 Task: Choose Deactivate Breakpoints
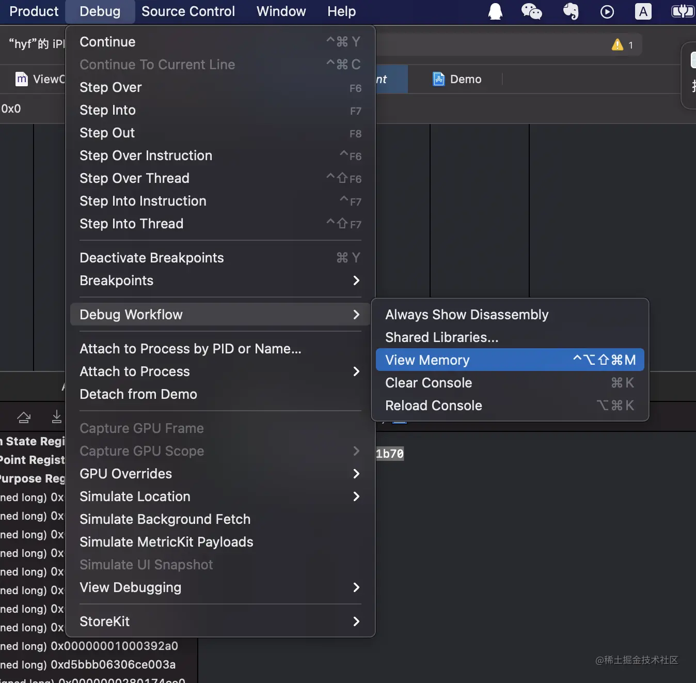pos(220,258)
